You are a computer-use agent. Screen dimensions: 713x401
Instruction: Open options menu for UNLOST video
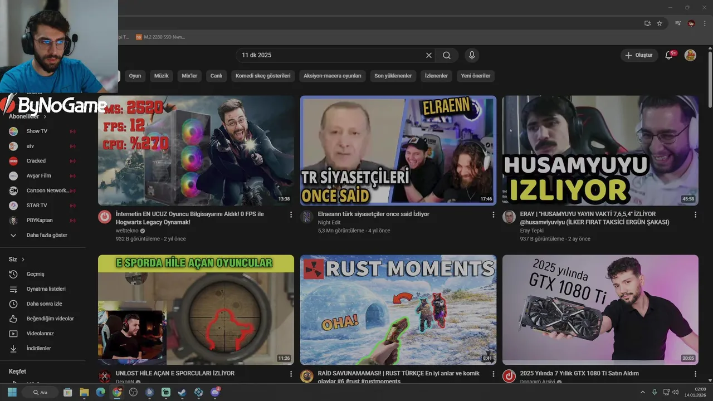[291, 374]
